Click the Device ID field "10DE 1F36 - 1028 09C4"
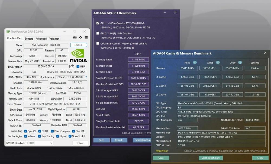Image resolution: width=271 pixels, height=164 pixels. (x=73, y=72)
